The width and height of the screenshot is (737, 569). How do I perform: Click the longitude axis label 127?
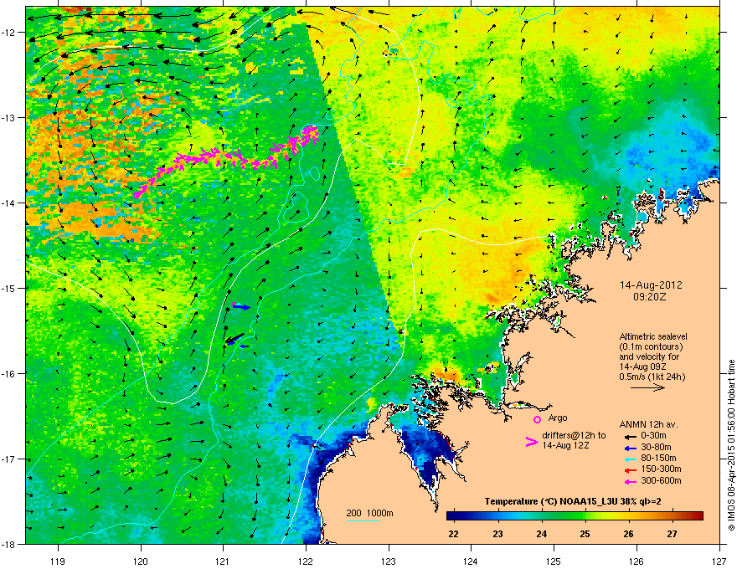pos(719,561)
